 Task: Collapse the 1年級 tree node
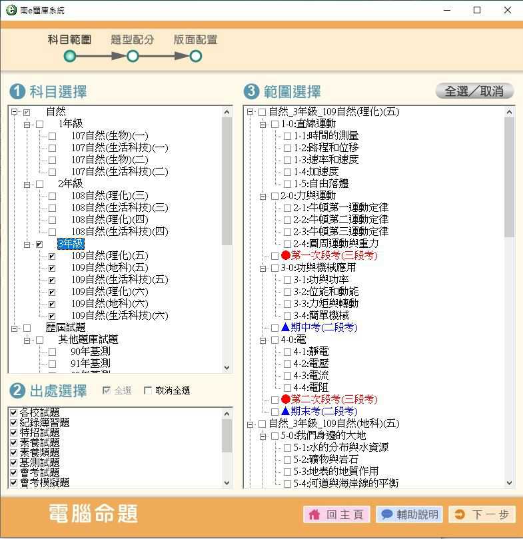(27, 124)
